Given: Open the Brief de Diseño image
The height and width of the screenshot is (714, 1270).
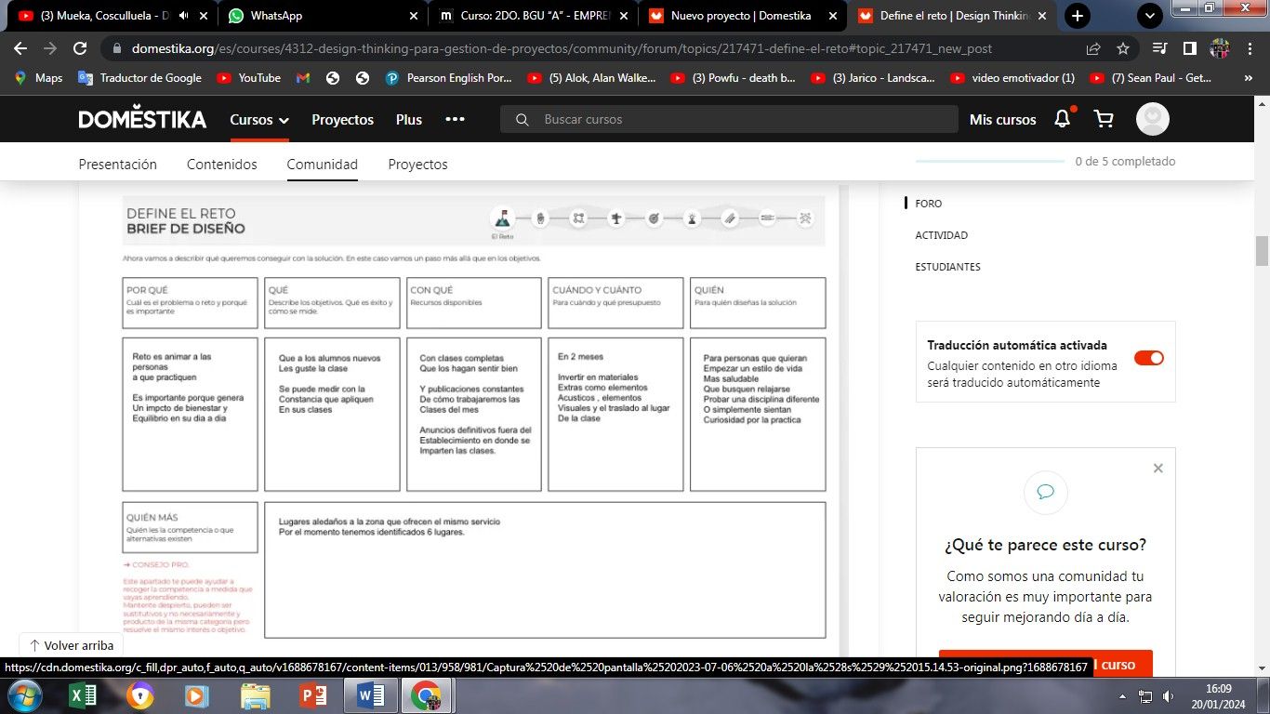Looking at the screenshot, I should pyautogui.click(x=474, y=416).
